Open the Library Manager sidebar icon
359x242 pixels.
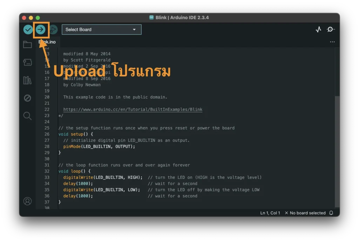coord(27,80)
